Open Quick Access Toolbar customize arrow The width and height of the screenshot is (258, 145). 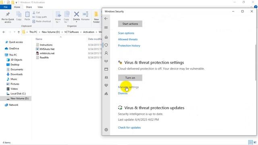[x=16, y=2]
